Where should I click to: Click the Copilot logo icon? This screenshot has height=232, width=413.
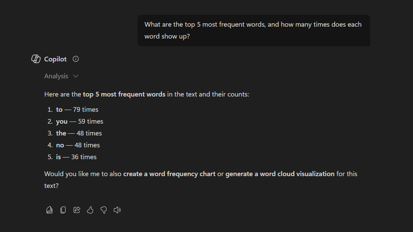(36, 59)
